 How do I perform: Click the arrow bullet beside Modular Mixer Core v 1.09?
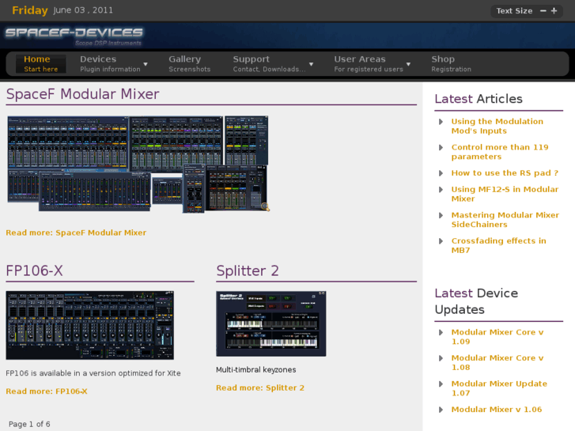tap(441, 332)
